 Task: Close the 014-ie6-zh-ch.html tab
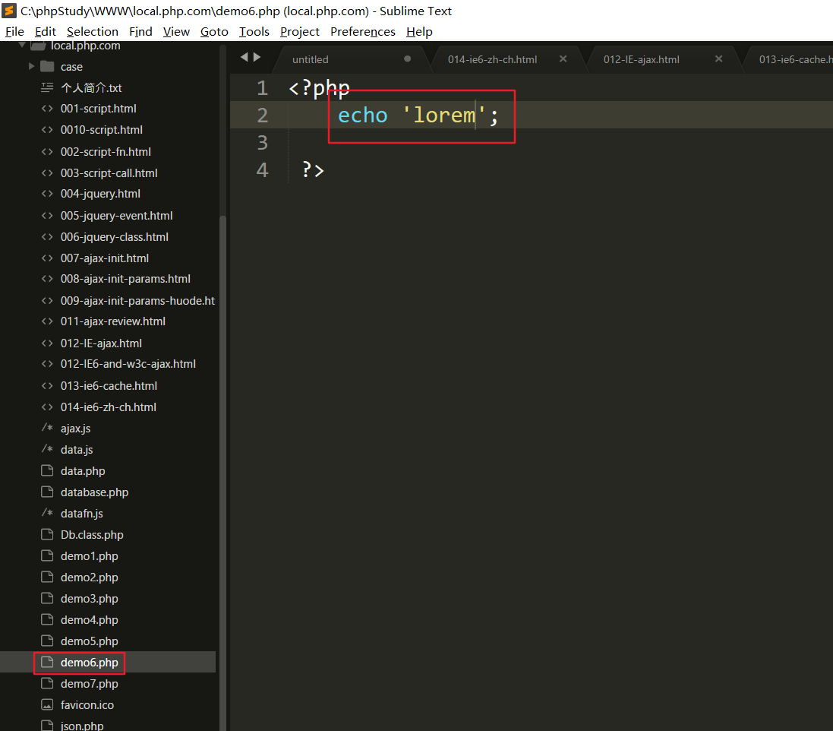(563, 59)
